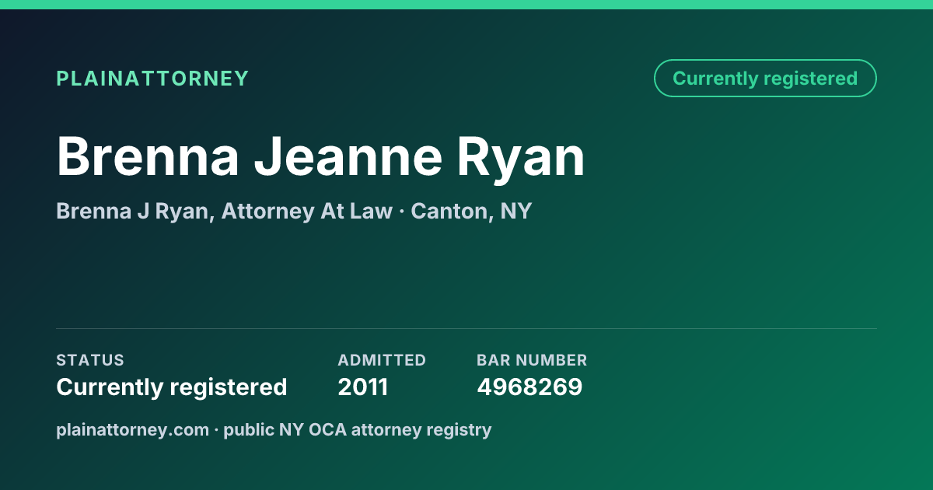Click the Currently registered pill badge
This screenshot has width=933, height=490.
[x=765, y=79]
